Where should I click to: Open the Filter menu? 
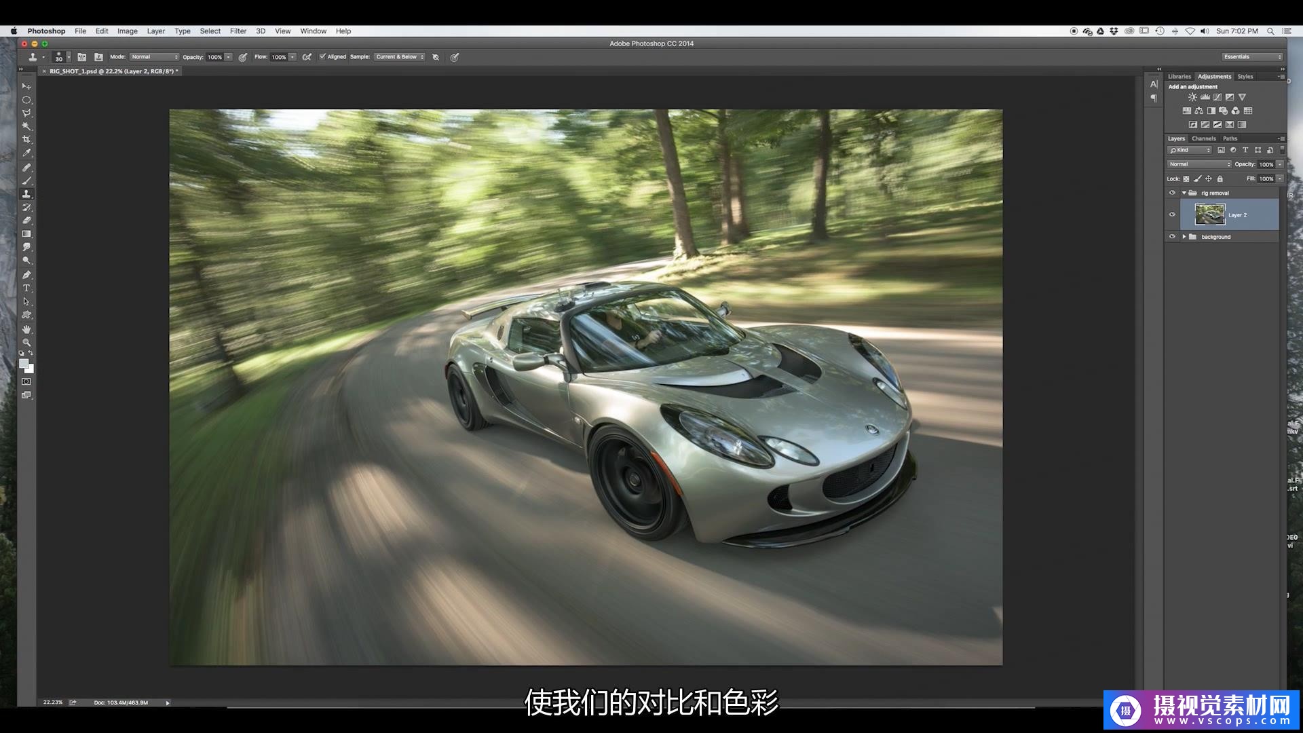238,31
